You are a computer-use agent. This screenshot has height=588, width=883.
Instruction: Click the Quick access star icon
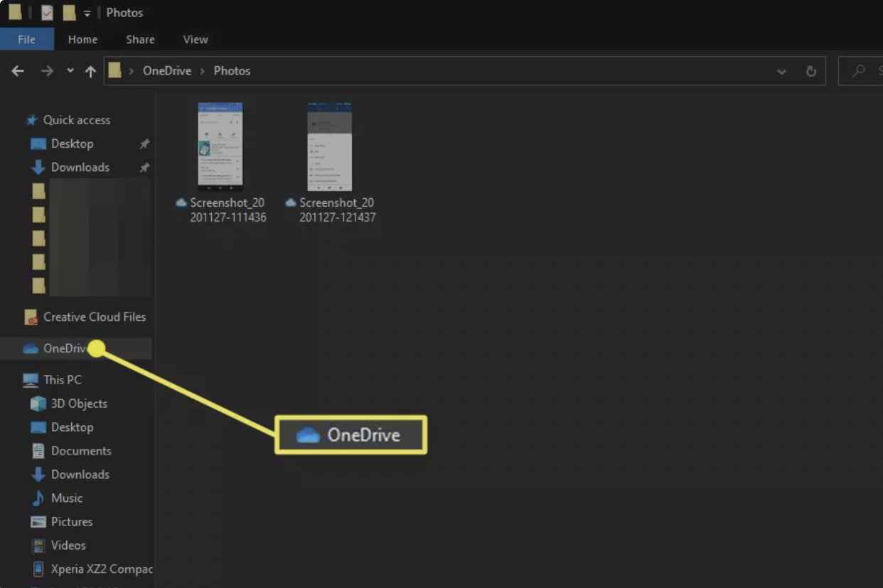coord(31,120)
